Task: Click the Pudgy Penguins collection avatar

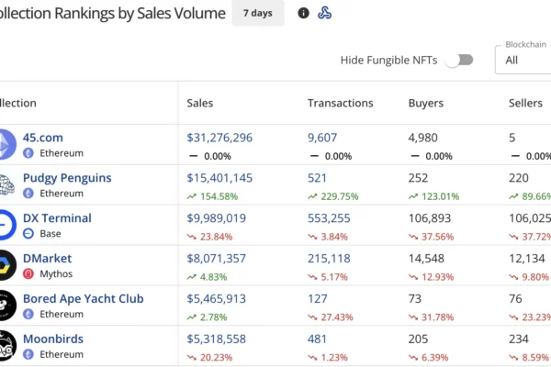Action: (6, 184)
